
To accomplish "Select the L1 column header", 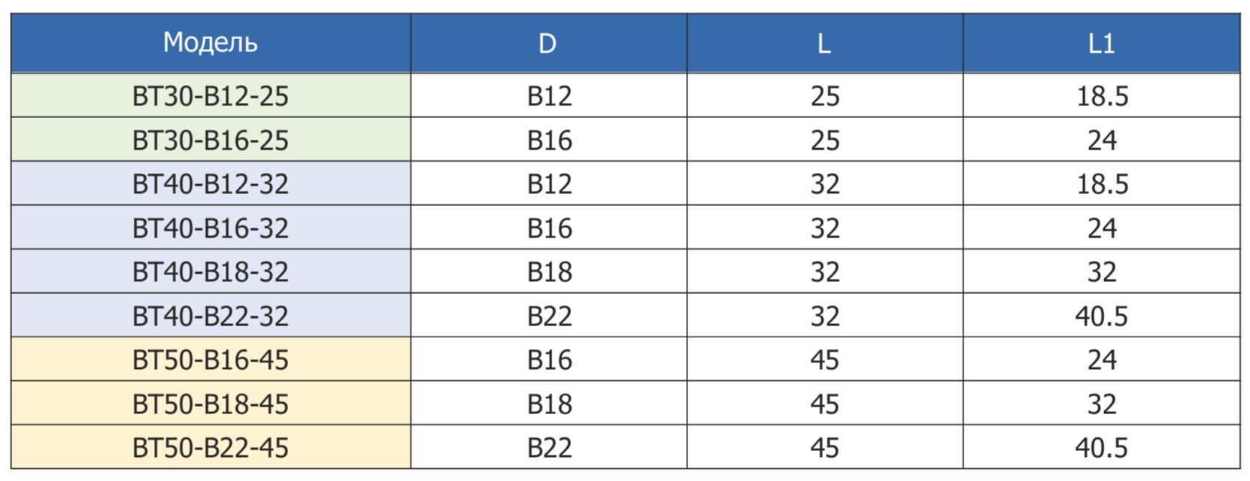I will [1101, 44].
